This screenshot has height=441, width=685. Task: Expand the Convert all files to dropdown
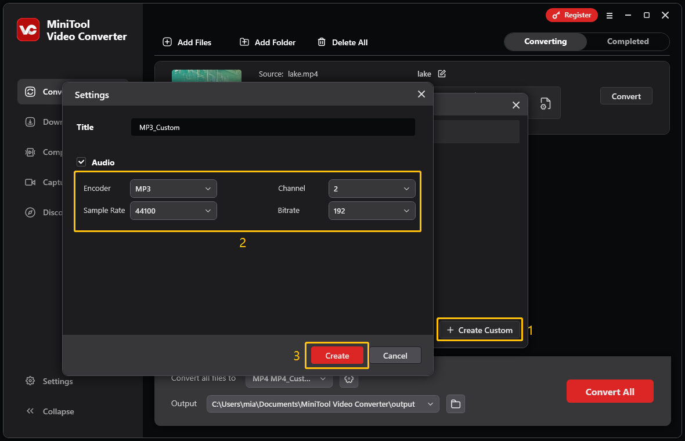pos(289,378)
